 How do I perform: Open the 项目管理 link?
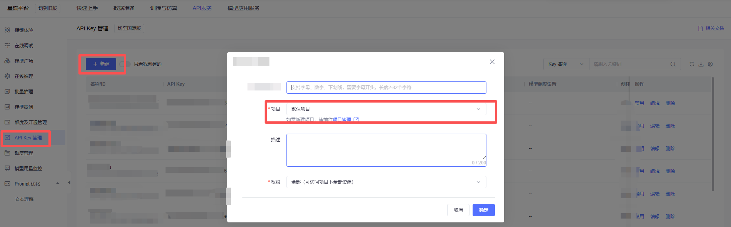pyautogui.click(x=345, y=119)
